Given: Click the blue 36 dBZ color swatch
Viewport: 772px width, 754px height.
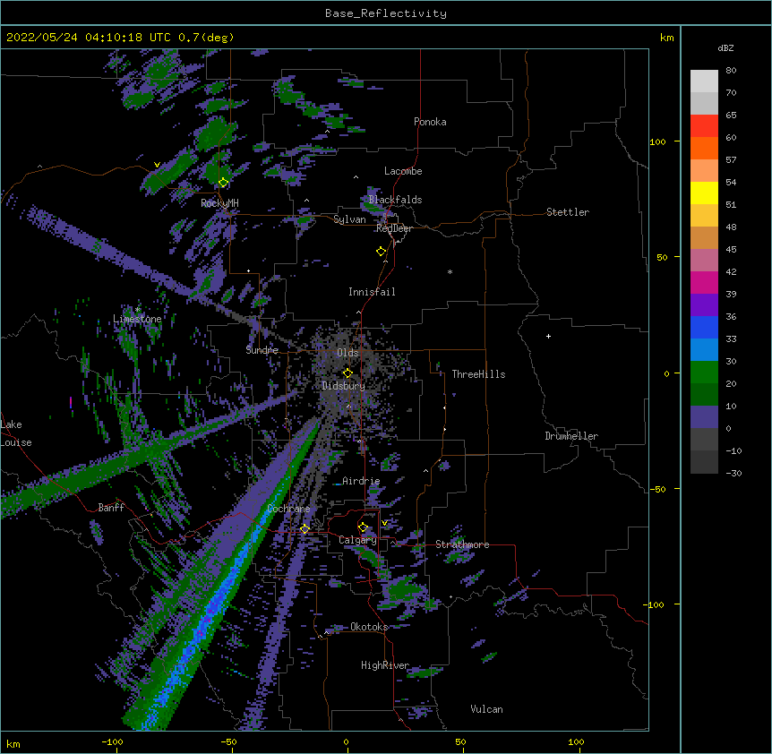Looking at the screenshot, I should coord(704,327).
